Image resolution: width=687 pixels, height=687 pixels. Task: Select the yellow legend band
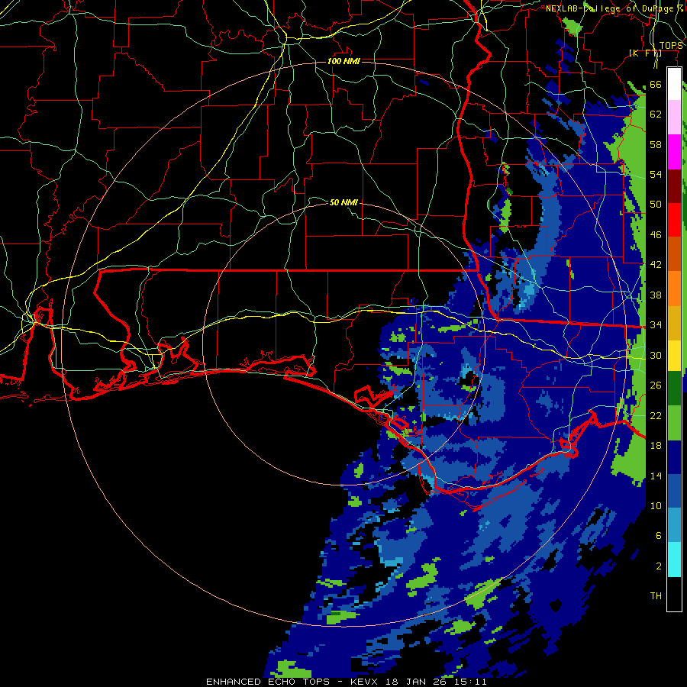tap(674, 356)
